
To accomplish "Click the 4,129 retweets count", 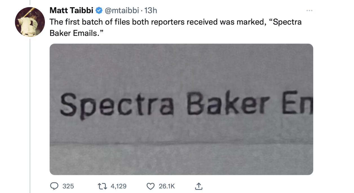I will (x=119, y=186).
